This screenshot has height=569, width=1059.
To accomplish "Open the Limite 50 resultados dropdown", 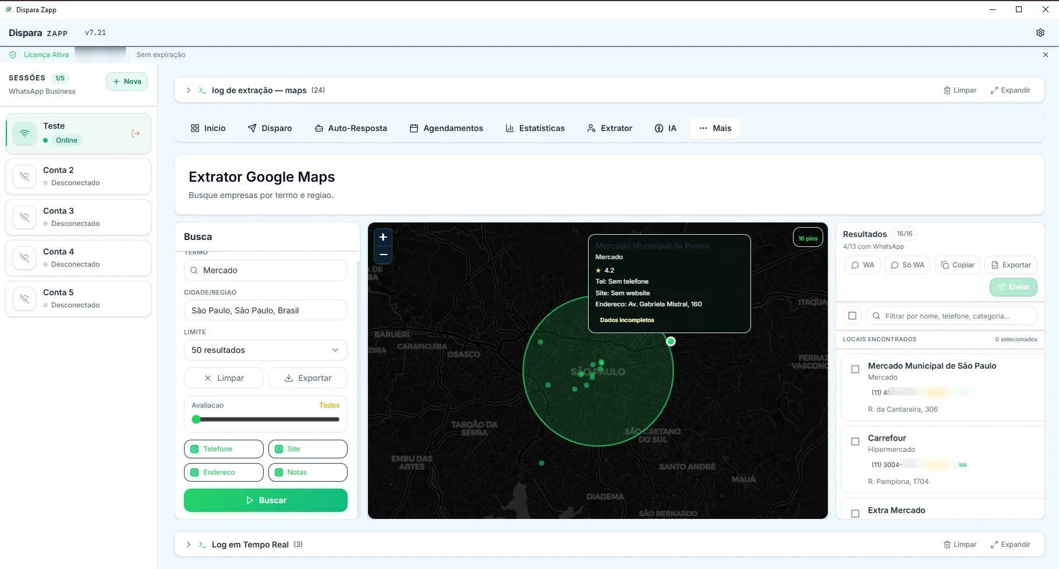I will pos(265,350).
